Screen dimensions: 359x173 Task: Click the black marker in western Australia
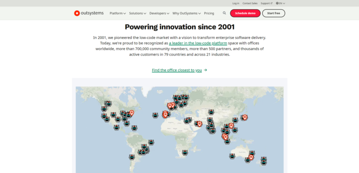[x=232, y=156]
